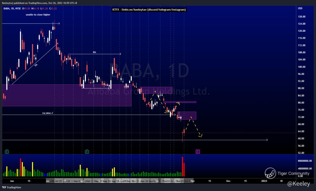
Task: Select the "unable to close higher" annotation
Action: point(38,15)
